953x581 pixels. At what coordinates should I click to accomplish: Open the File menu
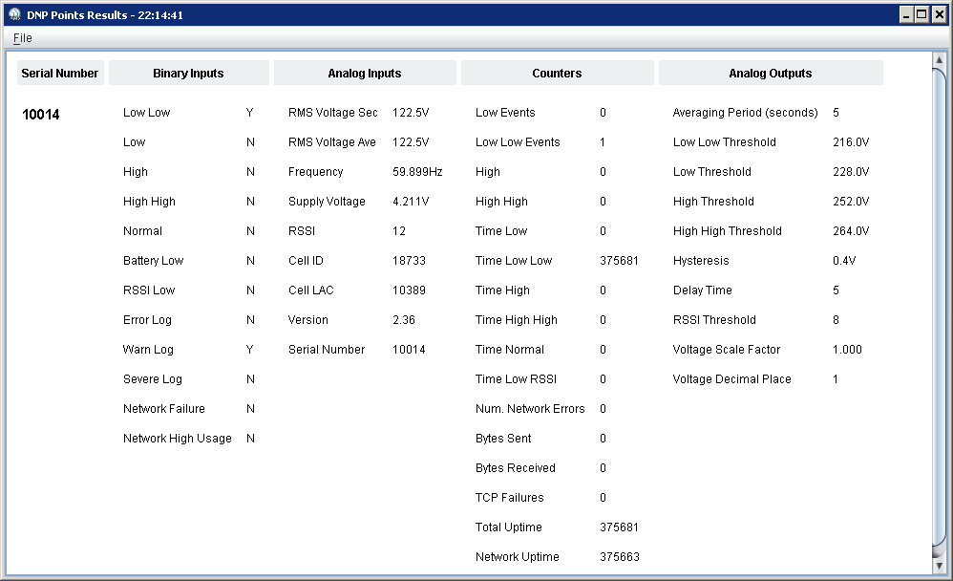[21, 37]
